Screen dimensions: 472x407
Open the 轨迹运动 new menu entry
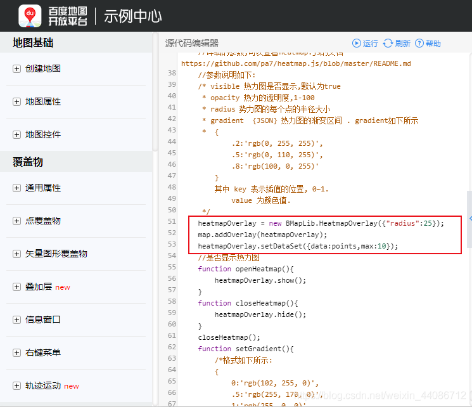point(52,385)
